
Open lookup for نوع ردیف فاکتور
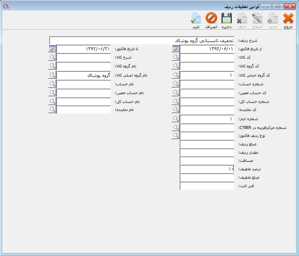pyautogui.click(x=176, y=136)
